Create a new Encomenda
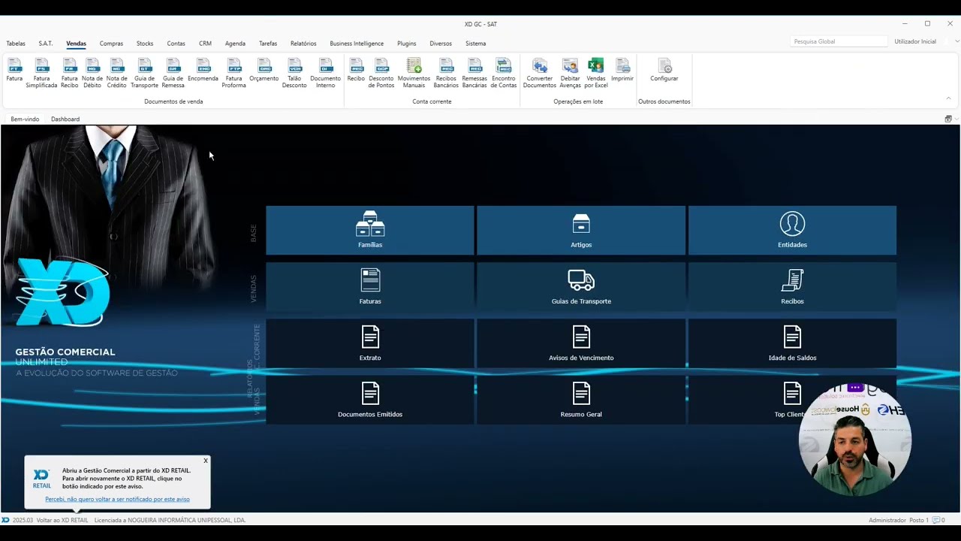Viewport: 961px width, 541px height. pos(203,70)
